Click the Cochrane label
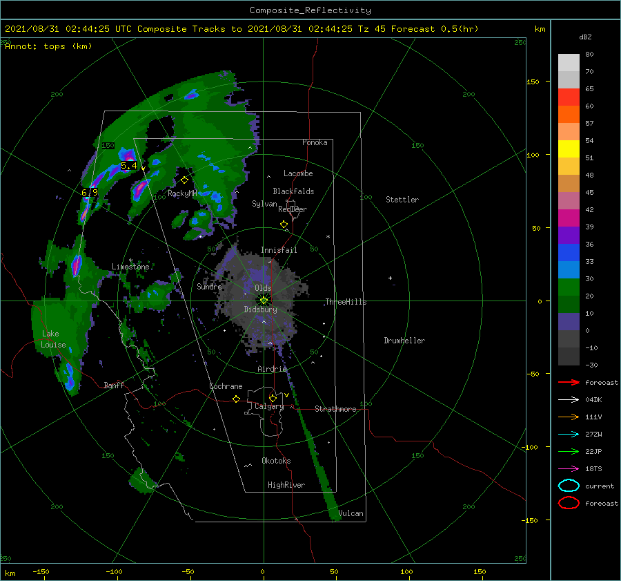The image size is (621, 581). [x=226, y=386]
